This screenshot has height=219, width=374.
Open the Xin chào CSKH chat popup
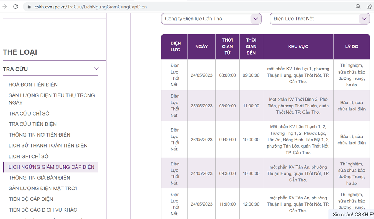[x=351, y=215]
